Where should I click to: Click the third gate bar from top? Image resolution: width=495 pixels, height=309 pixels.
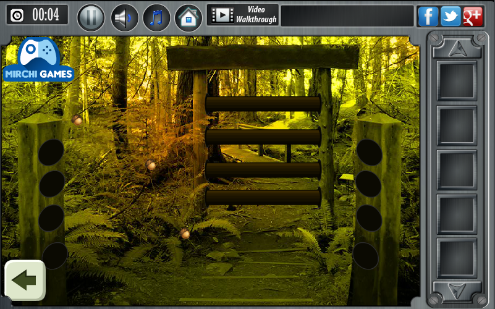point(263,170)
